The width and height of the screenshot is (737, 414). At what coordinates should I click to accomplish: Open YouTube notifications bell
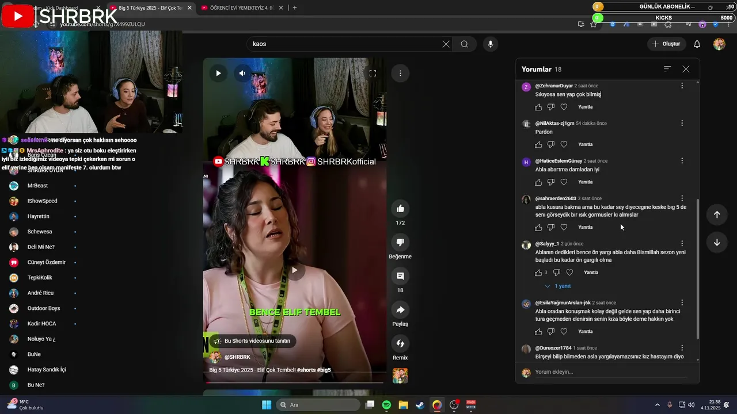pos(697,44)
